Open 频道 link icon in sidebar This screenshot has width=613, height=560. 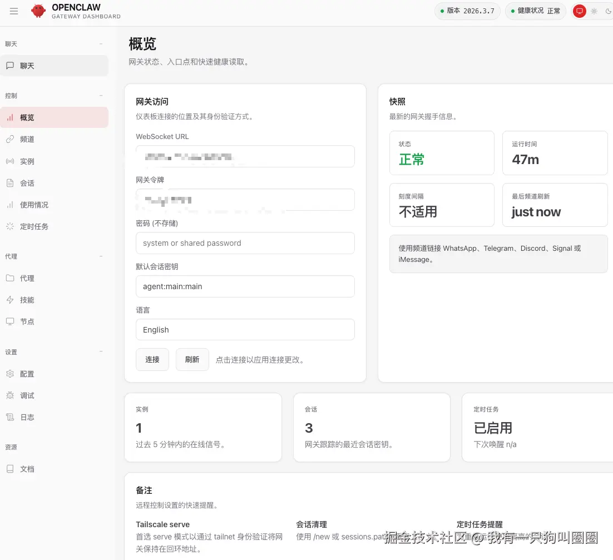(10, 139)
